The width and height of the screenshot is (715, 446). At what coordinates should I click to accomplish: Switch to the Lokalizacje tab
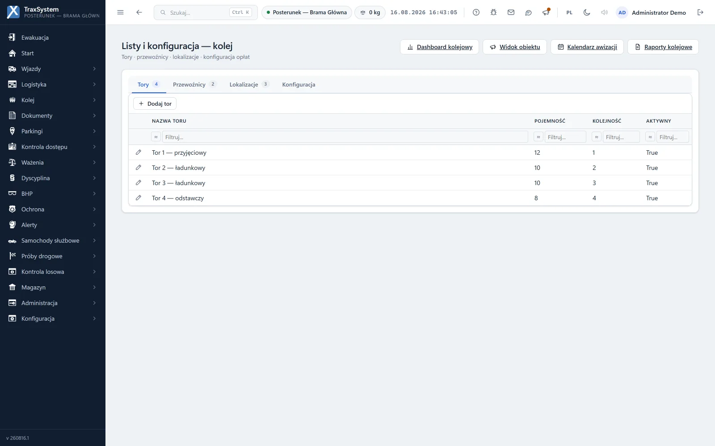(249, 84)
